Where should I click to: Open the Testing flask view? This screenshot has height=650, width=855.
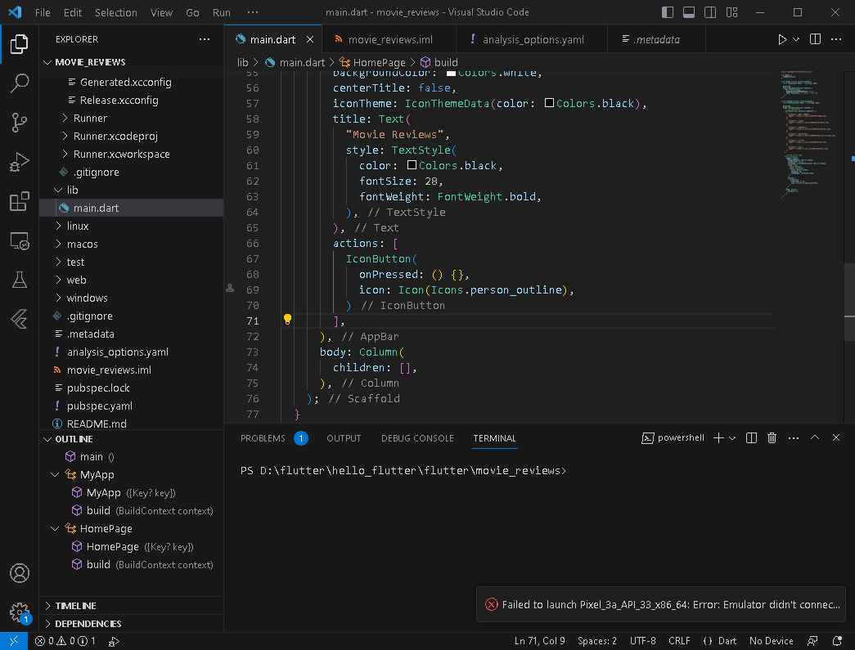pos(19,280)
